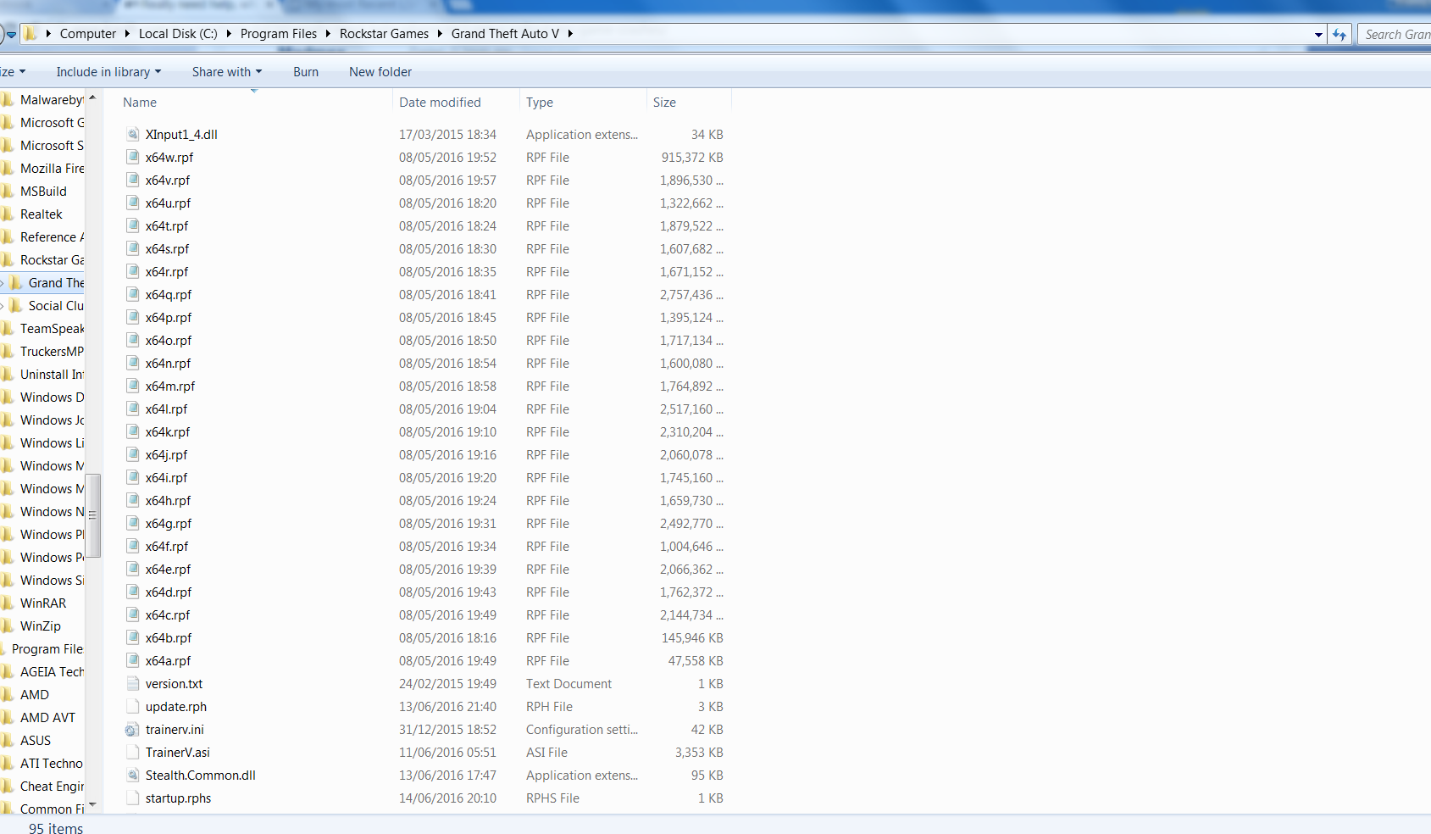This screenshot has height=834, width=1431.
Task: Navigate to Program Files breadcrumb
Action: [x=279, y=34]
